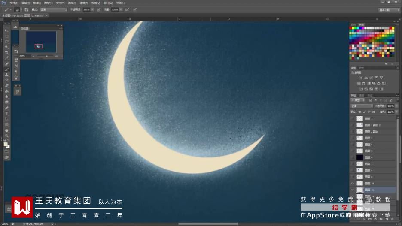Image resolution: width=402 pixels, height=226 pixels.
Task: Select the Spot Healing Brush tool
Action: 7,64
